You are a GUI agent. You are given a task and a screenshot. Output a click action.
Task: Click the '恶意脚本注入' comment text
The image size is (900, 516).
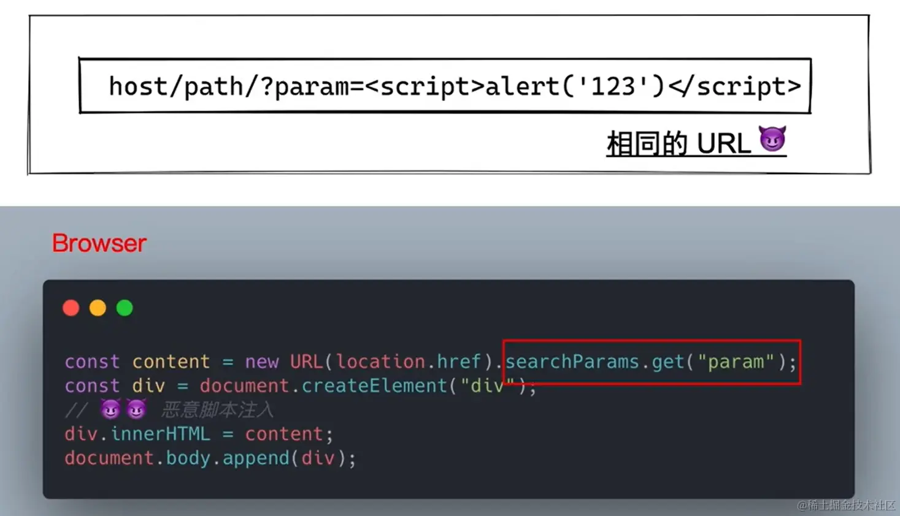217,410
